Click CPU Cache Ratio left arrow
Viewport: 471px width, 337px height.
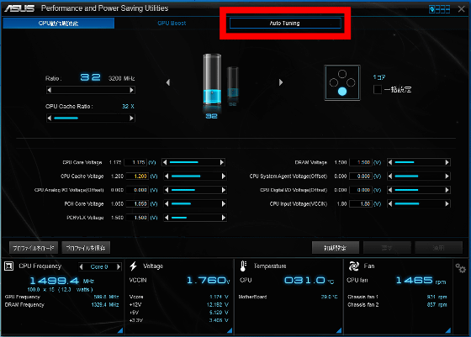(x=50, y=118)
